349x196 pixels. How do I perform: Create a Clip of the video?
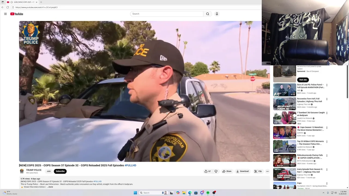[x=258, y=171]
